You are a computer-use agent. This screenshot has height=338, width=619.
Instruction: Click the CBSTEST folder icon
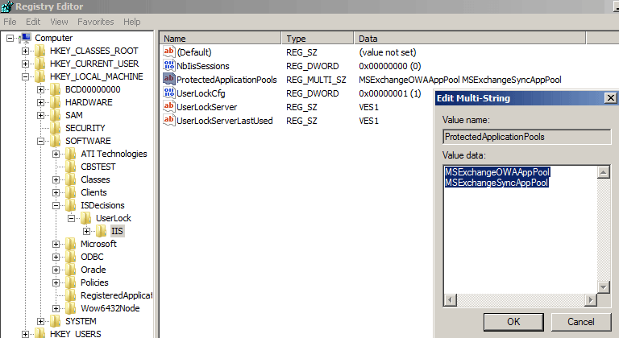click(x=71, y=167)
